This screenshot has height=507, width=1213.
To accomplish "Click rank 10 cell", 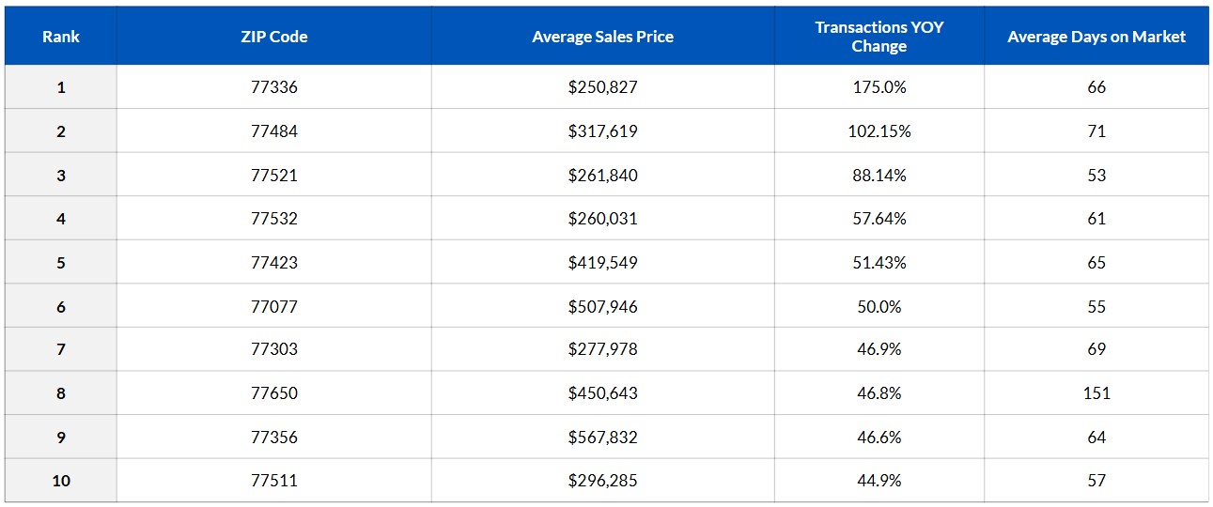I will pyautogui.click(x=61, y=481).
